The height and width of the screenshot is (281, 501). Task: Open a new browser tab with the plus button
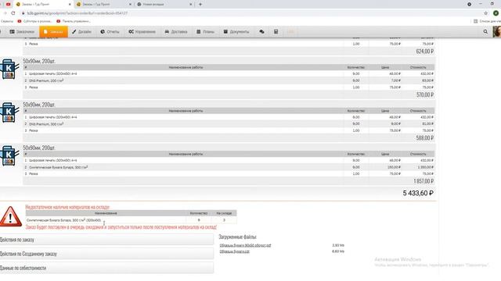[x=200, y=5]
